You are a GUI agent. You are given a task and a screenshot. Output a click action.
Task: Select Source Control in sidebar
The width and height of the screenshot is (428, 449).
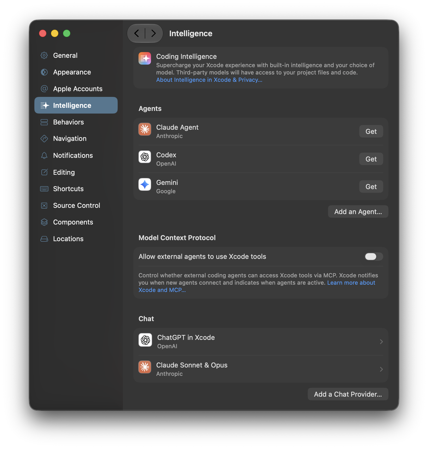[x=76, y=205]
